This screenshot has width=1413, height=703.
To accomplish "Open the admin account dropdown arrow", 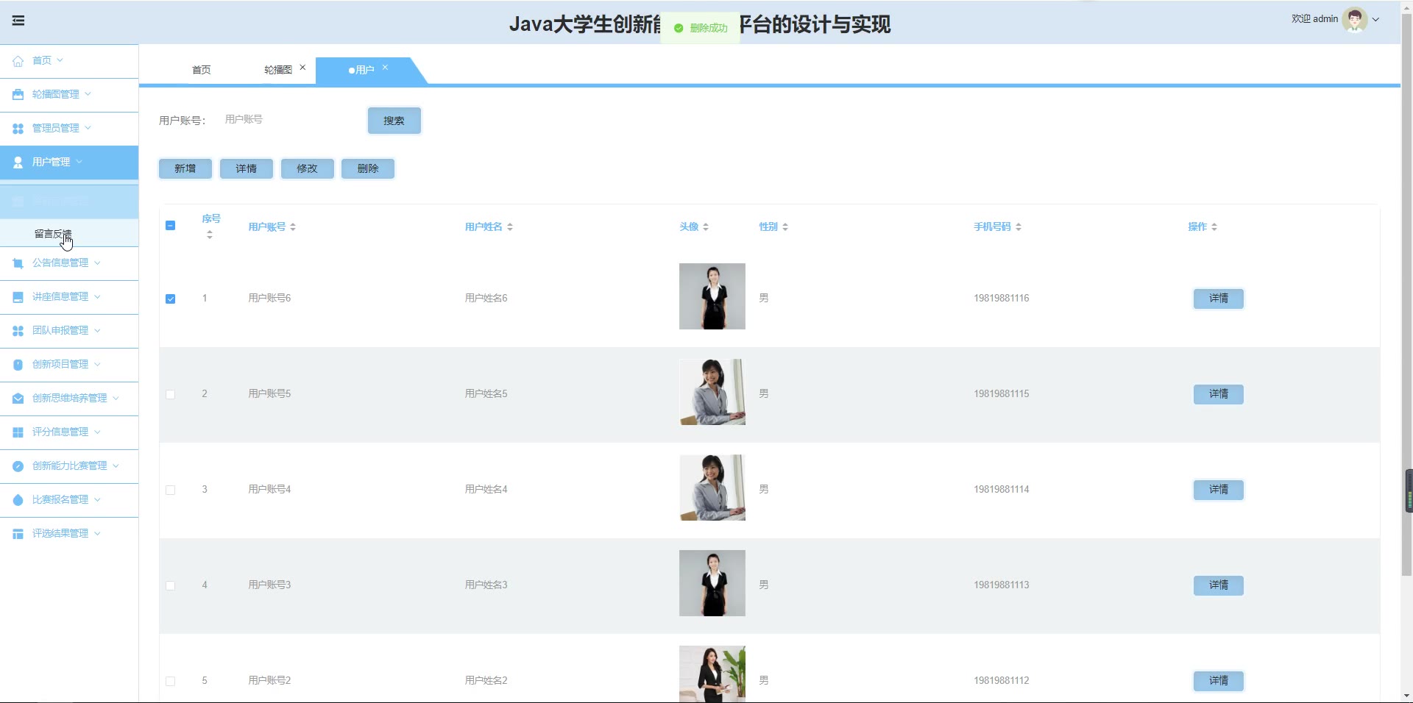I will (1375, 20).
